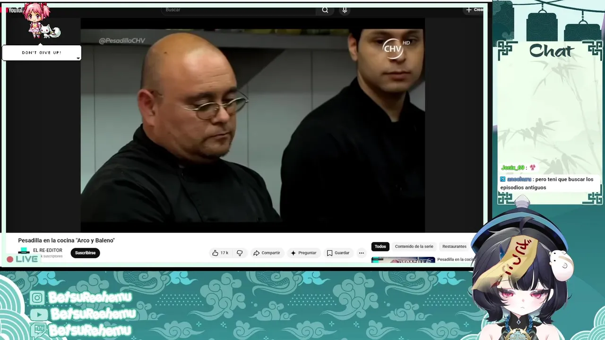This screenshot has height=340, width=605.
Task: Click the video player frame
Action: 253,125
